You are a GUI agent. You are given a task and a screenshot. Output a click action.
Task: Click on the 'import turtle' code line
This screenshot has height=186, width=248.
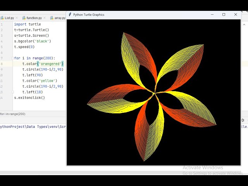pyautogui.click(x=28, y=24)
